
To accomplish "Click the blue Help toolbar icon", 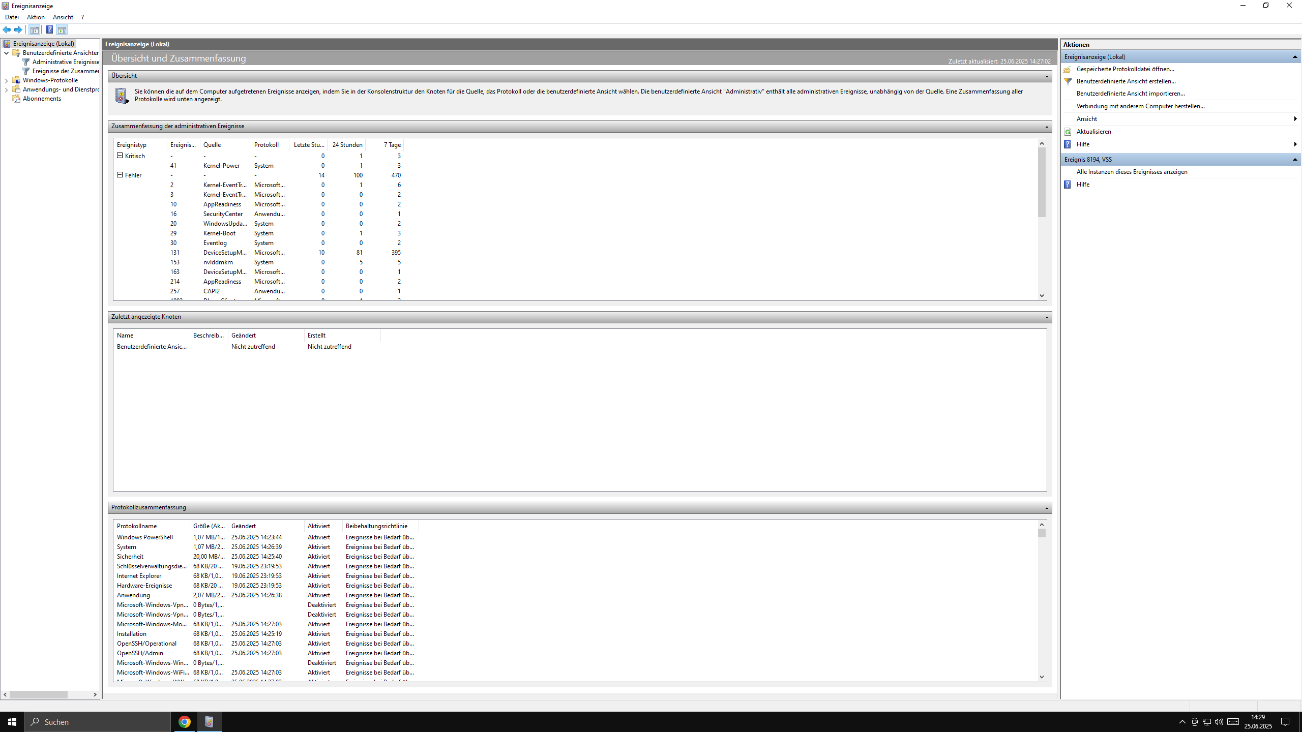I will click(x=49, y=29).
